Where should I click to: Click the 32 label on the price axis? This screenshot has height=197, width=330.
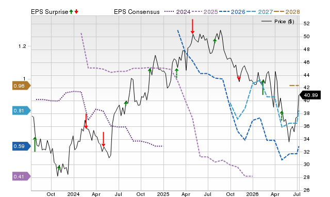click(x=307, y=152)
